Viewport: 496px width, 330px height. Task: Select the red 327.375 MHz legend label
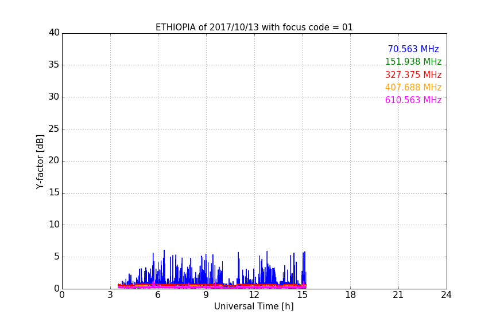413,75
